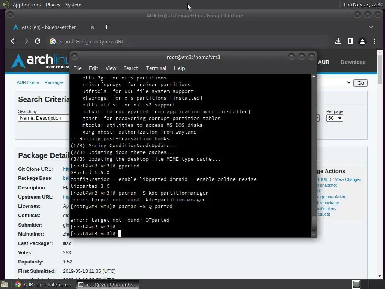Click notifications link in Package Actions
Screen dimensions: 385x289
point(327,209)
